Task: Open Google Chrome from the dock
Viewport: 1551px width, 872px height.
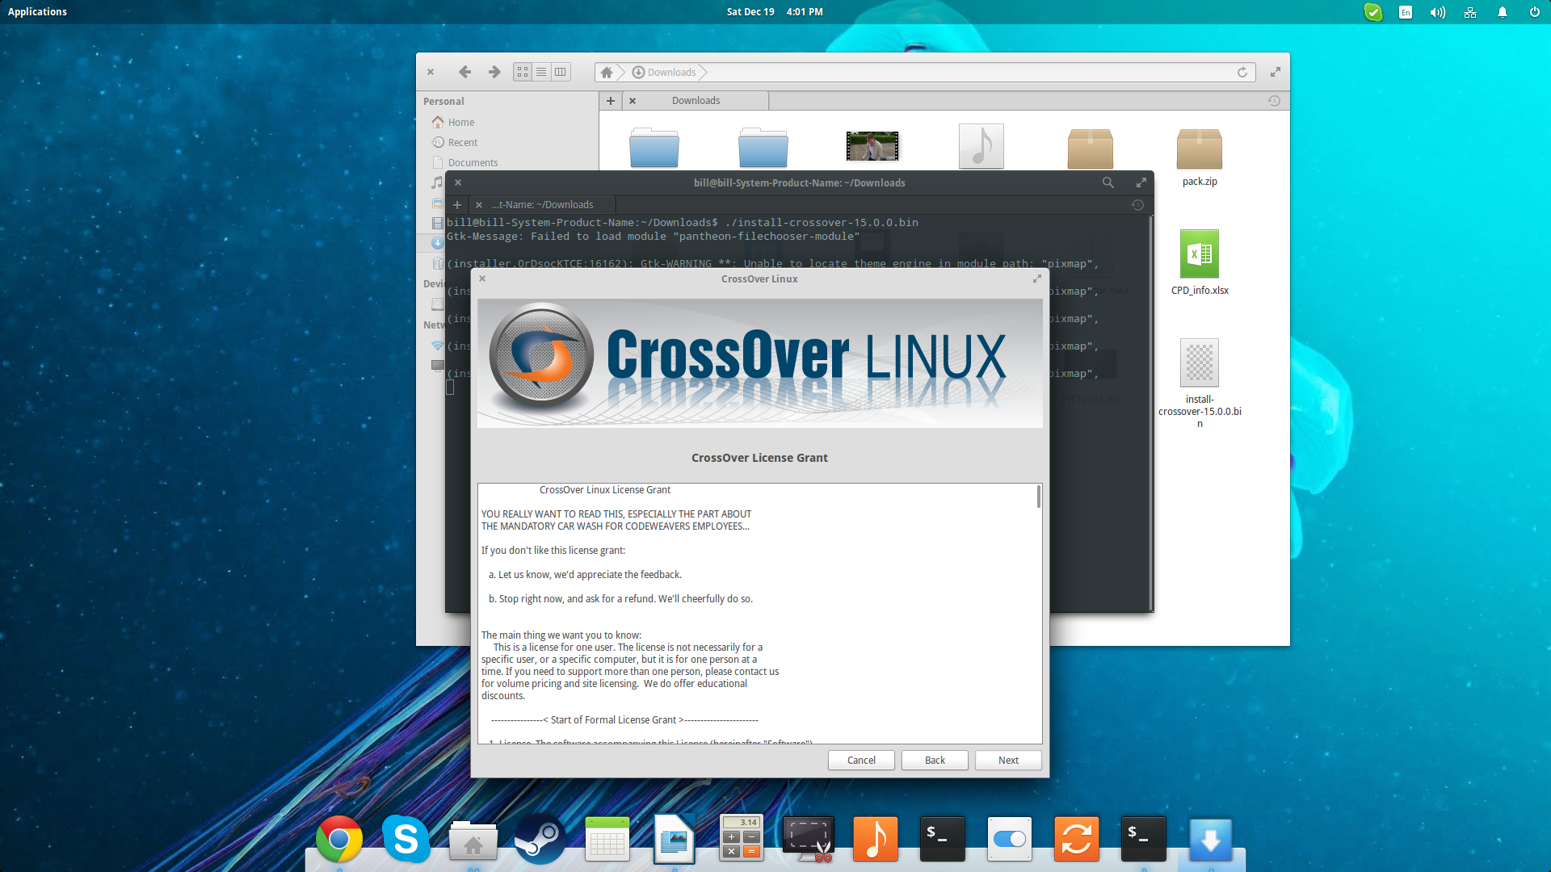Action: pos(339,840)
